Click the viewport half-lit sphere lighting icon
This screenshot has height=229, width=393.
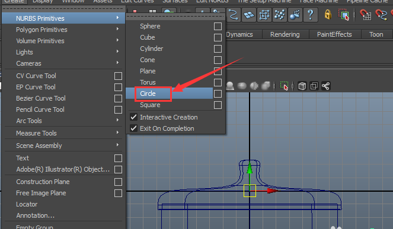254,86
